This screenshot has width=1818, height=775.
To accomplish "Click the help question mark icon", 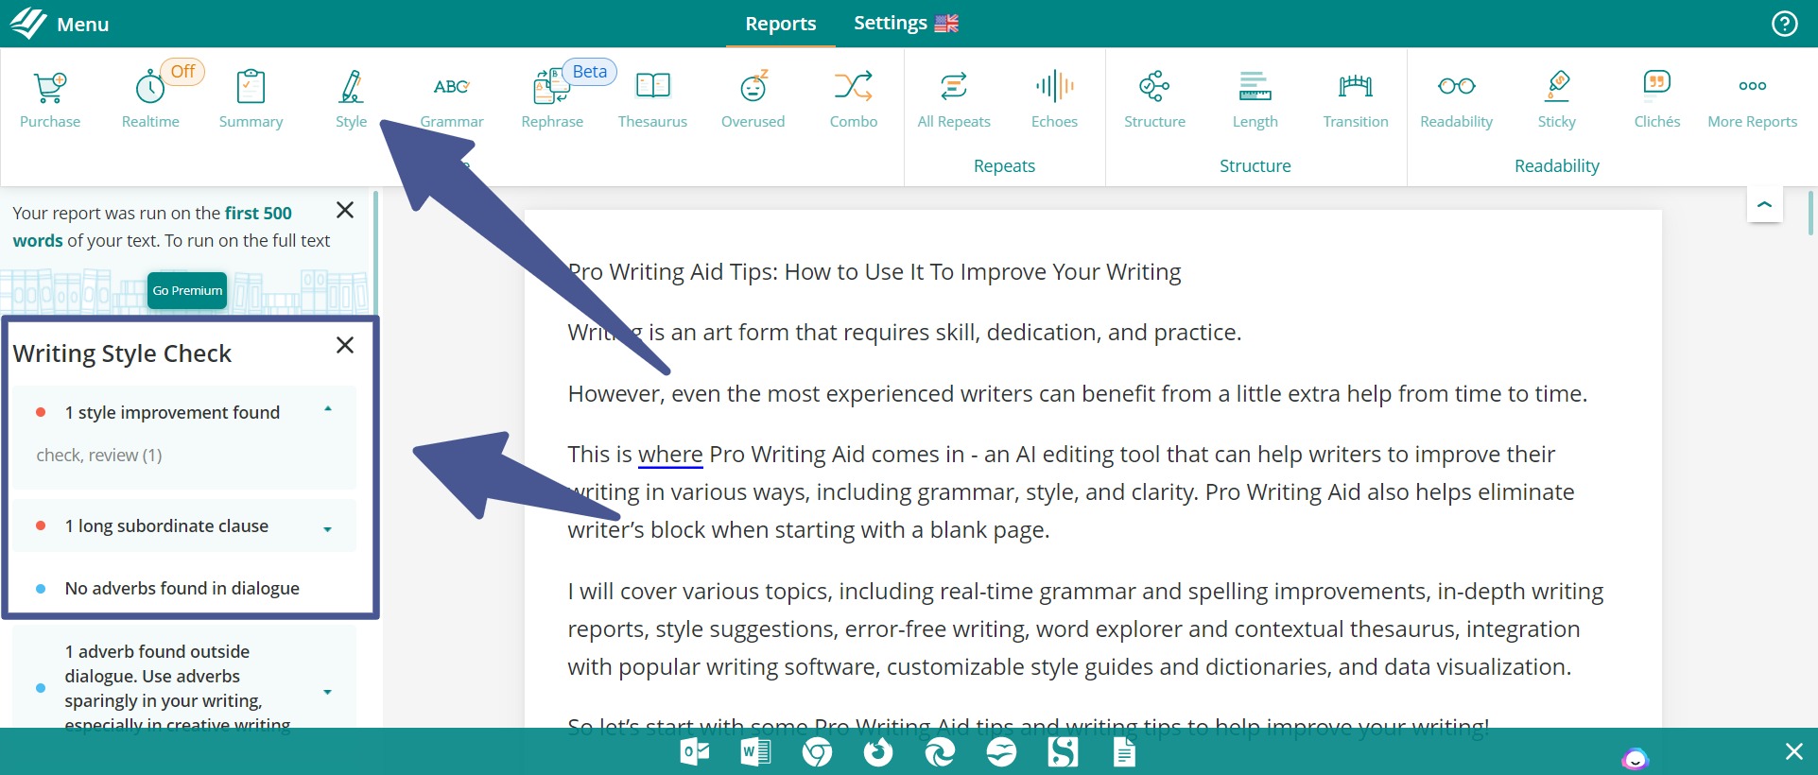I will [1784, 24].
